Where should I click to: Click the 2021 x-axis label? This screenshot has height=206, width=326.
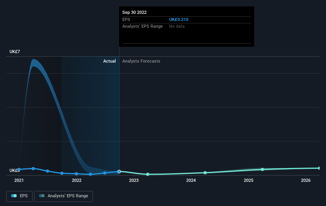(19, 180)
